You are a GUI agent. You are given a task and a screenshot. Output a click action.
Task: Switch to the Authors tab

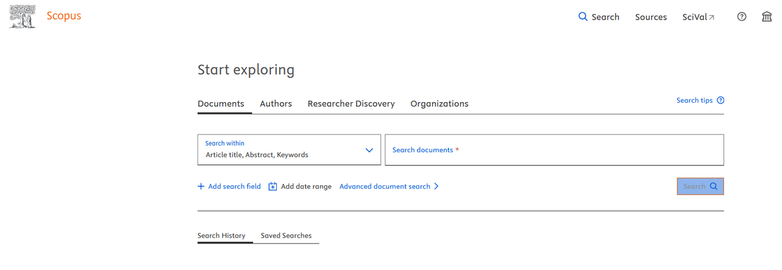point(276,103)
